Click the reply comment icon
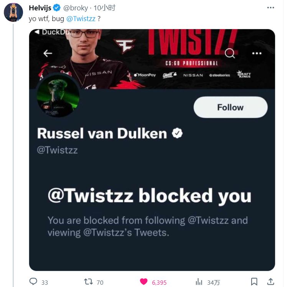The width and height of the screenshot is (285, 287). click(34, 282)
